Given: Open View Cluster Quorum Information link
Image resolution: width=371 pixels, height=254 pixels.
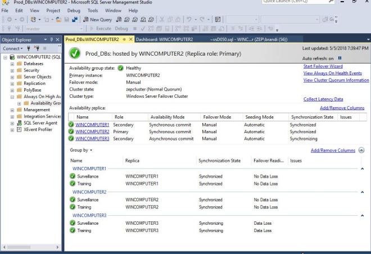Looking at the screenshot, I should pyautogui.click(x=336, y=80).
